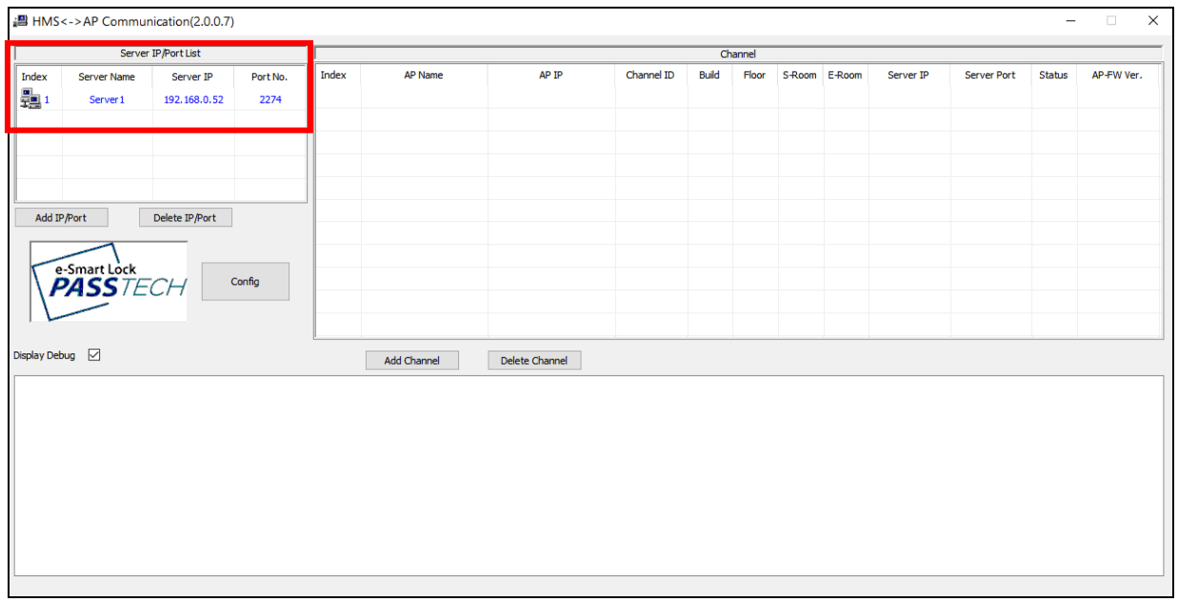Image resolution: width=1178 pixels, height=602 pixels.
Task: Minimize the HMS communication window
Action: 1071,21
